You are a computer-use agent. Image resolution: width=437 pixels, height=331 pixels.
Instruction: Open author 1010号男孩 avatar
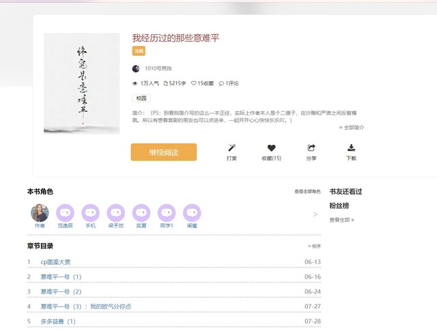136,69
